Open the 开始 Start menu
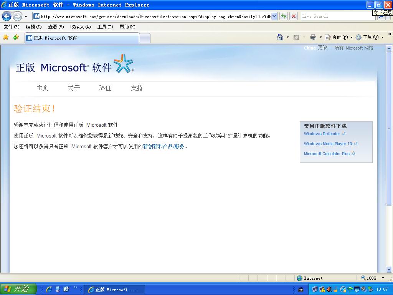The image size is (393, 295). click(18, 289)
